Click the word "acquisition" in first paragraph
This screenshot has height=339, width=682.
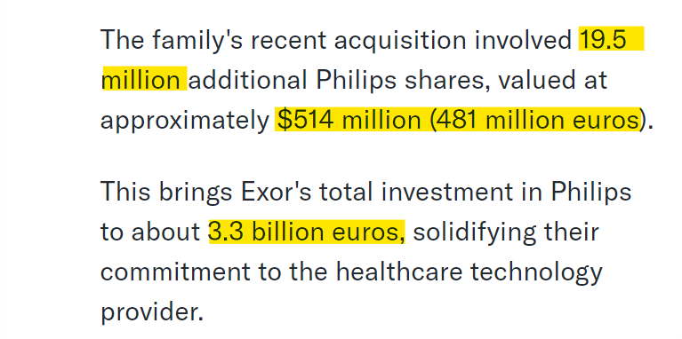400,40
